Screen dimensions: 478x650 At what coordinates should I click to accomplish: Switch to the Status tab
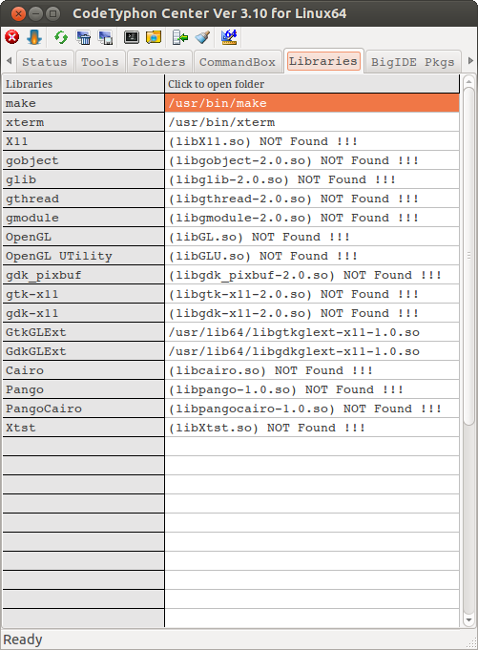click(45, 62)
